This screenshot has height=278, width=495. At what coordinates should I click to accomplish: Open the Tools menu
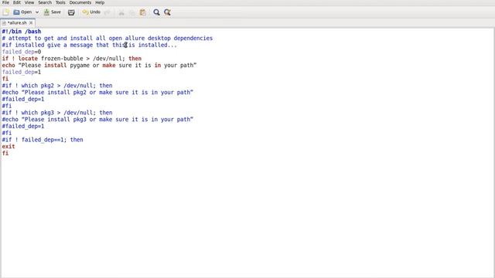60,2
